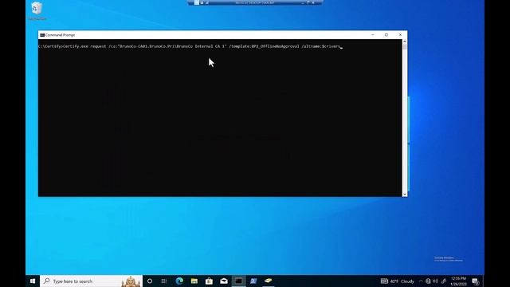510x287 pixels.
Task: Click the Command Prompt title bar icon
Action: (x=42, y=35)
